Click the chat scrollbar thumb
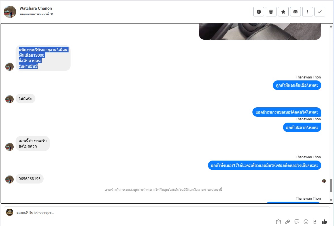 pyautogui.click(x=331, y=185)
